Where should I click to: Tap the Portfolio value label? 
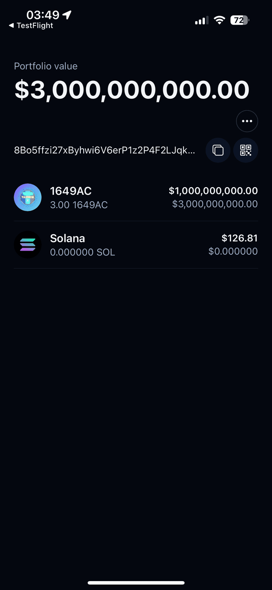(x=45, y=66)
